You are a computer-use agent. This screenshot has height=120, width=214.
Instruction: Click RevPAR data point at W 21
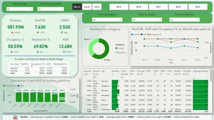[171, 48]
